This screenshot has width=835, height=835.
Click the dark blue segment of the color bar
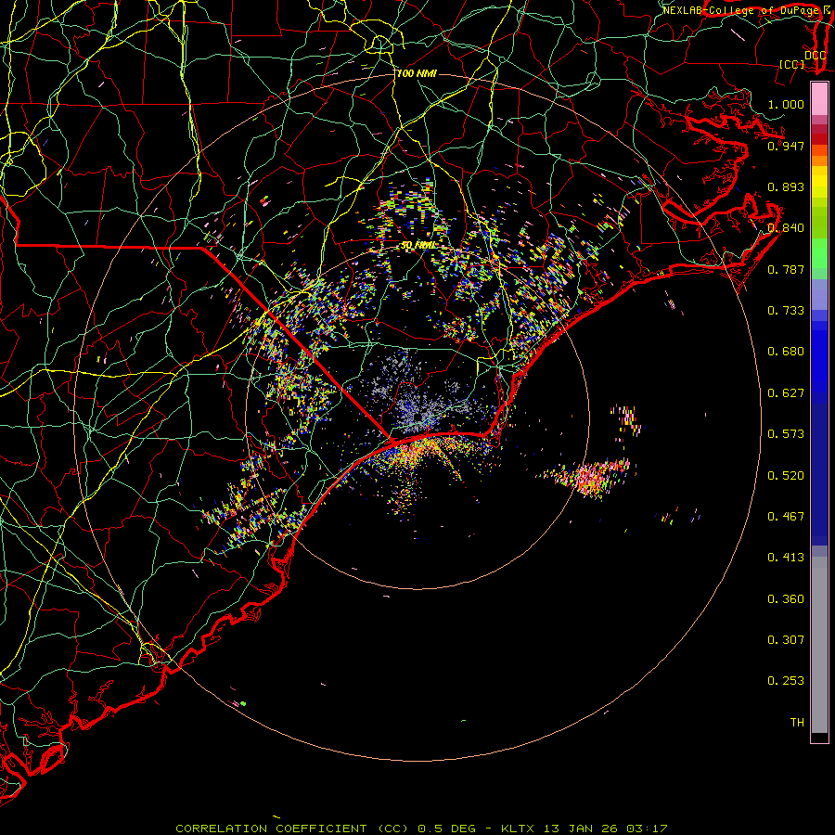[x=819, y=474]
